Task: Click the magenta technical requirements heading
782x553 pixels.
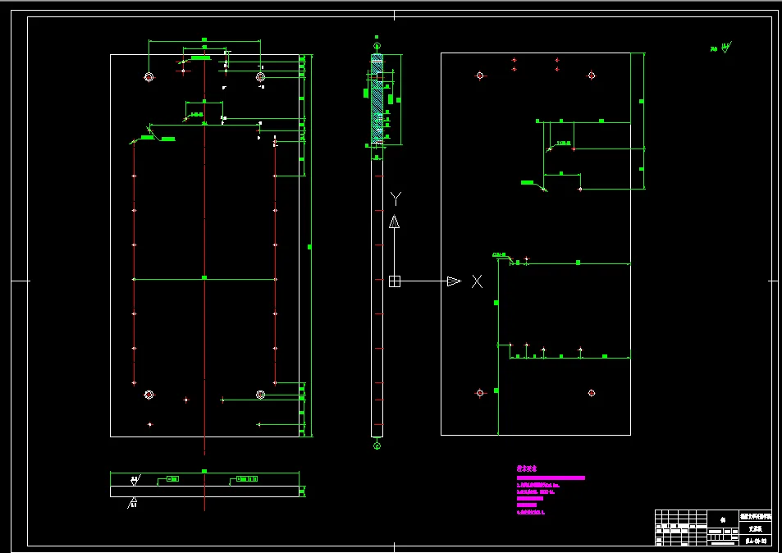Action: [x=527, y=468]
